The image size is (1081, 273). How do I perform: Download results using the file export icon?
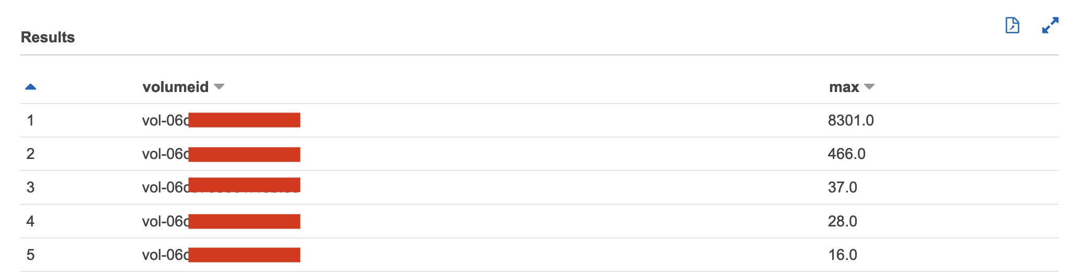[1012, 25]
